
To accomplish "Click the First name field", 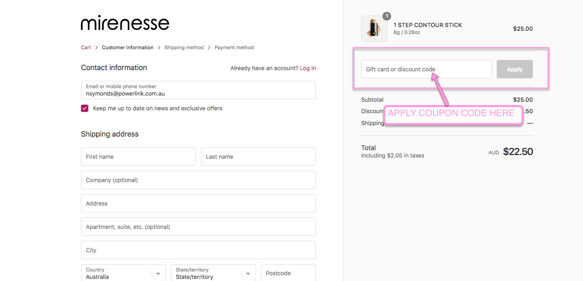I will pyautogui.click(x=138, y=157).
